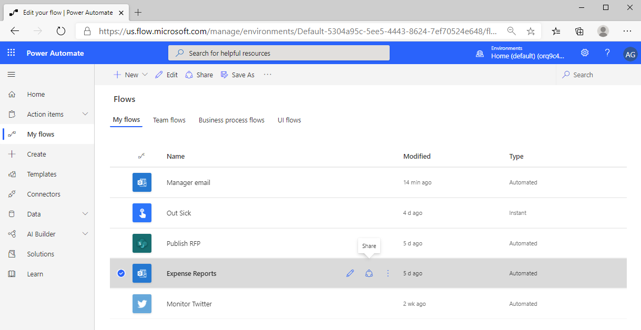Open the New dropdown in command bar
The width and height of the screenshot is (641, 330).
131,75
